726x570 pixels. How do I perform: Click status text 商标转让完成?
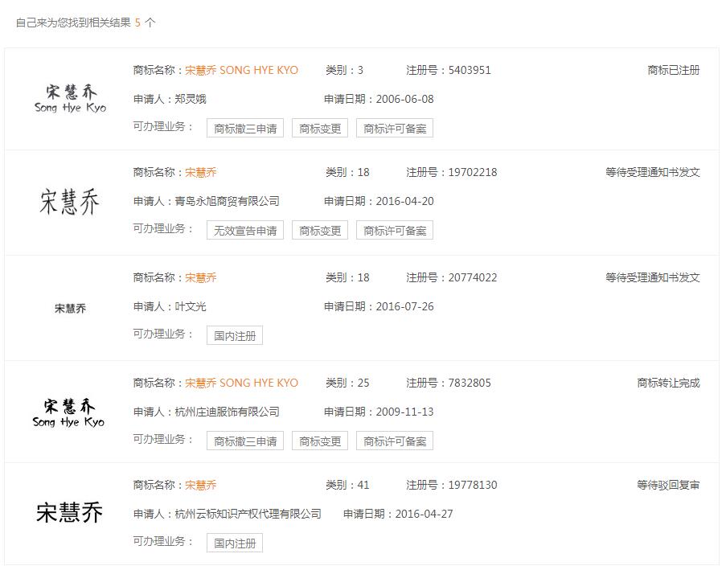click(669, 383)
